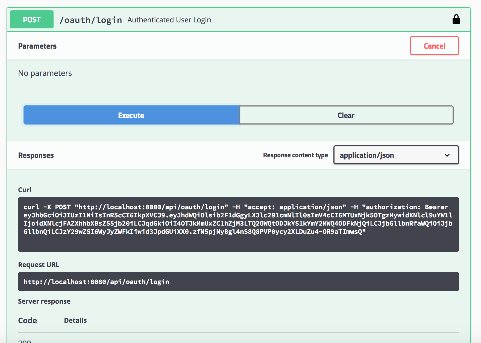Click the lock to open Available authorizations
Screen dimensions: 481x343
click(457, 19)
